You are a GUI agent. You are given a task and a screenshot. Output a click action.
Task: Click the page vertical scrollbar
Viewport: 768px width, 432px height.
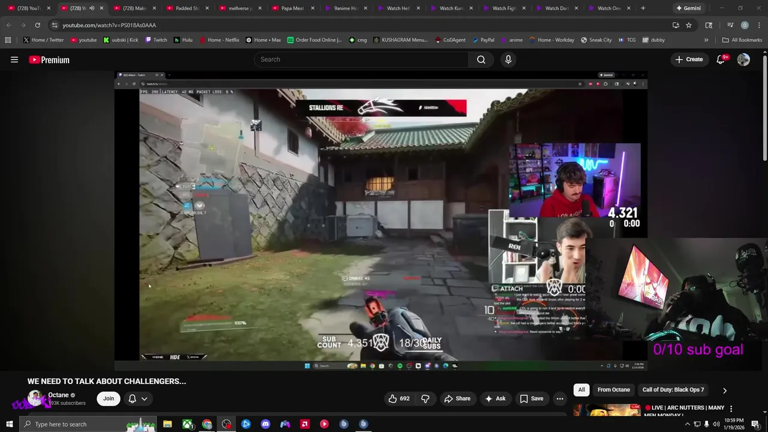coord(765,108)
